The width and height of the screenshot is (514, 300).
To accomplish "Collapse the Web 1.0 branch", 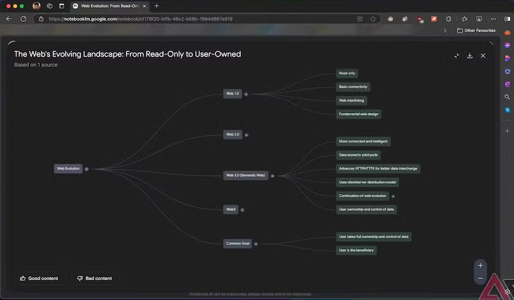I will click(247, 94).
